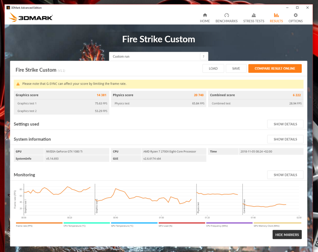Toggle the CPU Temperature teal legend
The image size is (318, 252).
(x=87, y=224)
